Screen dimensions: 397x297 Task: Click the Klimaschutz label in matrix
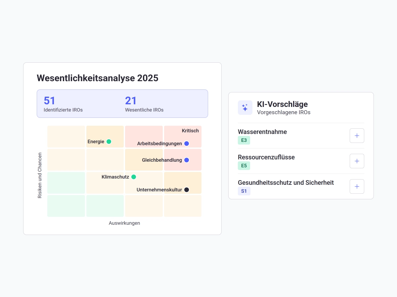click(x=115, y=177)
